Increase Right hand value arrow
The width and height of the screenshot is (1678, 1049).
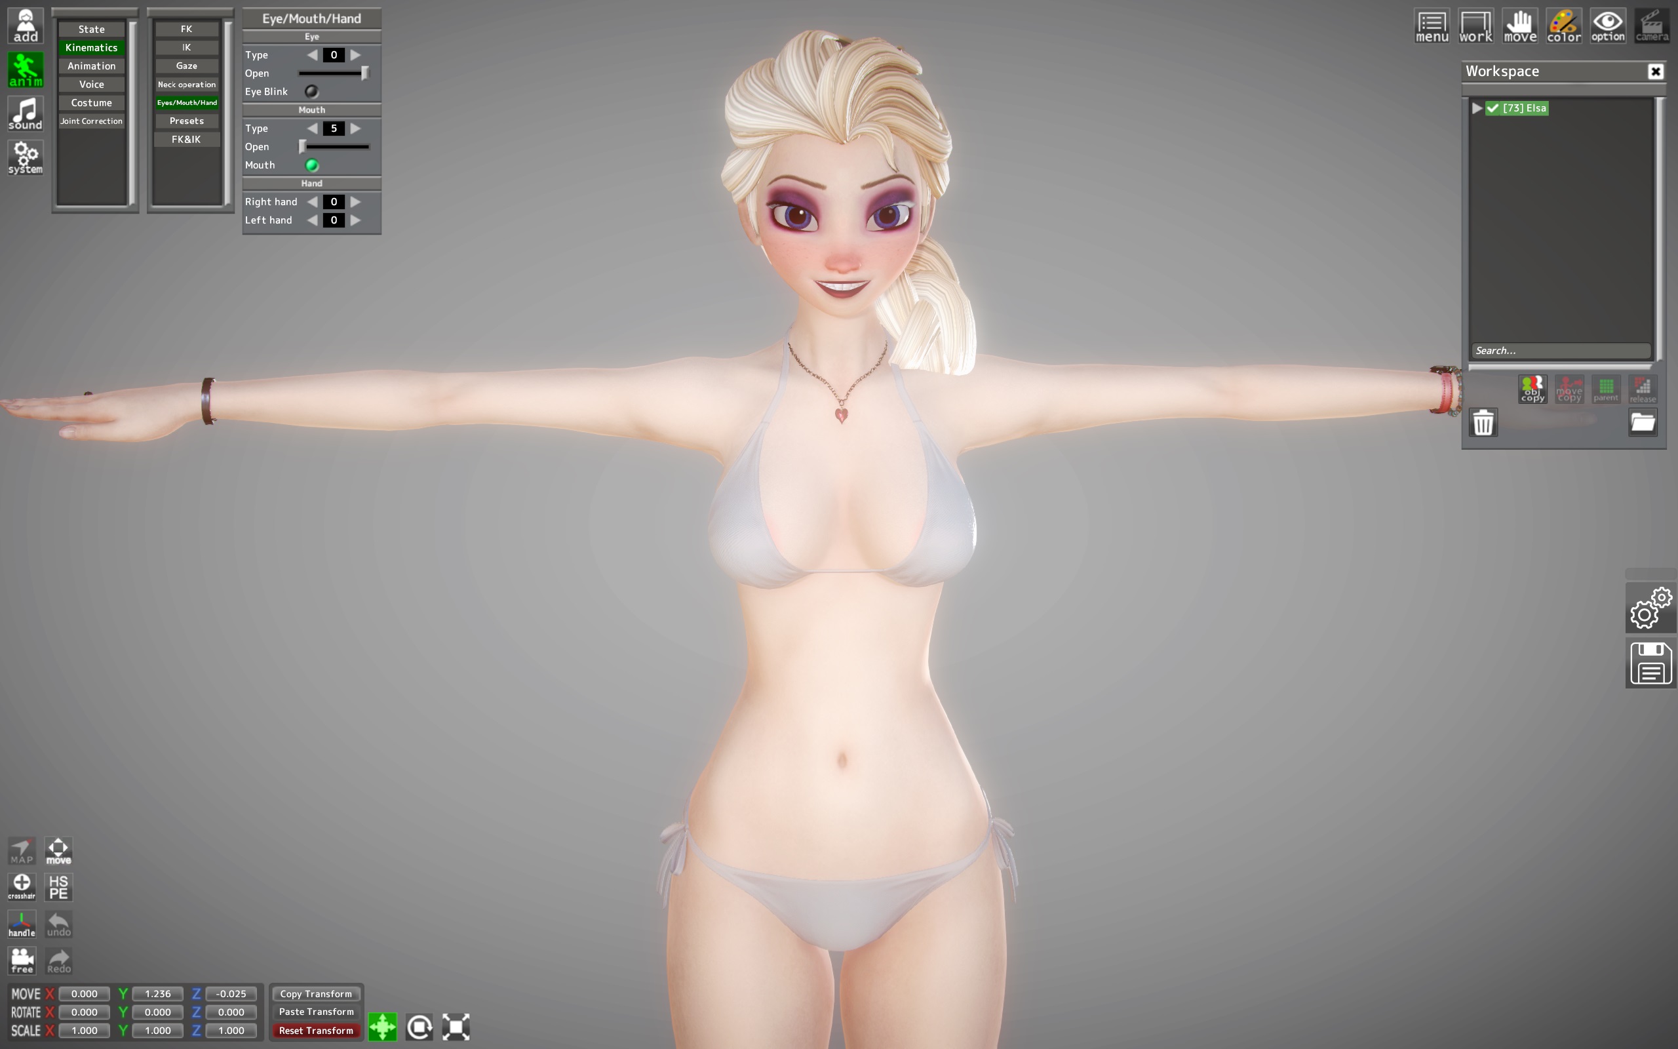coord(355,202)
